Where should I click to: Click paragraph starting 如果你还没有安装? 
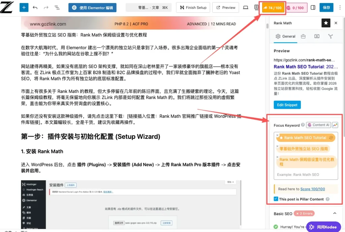tap(131, 119)
